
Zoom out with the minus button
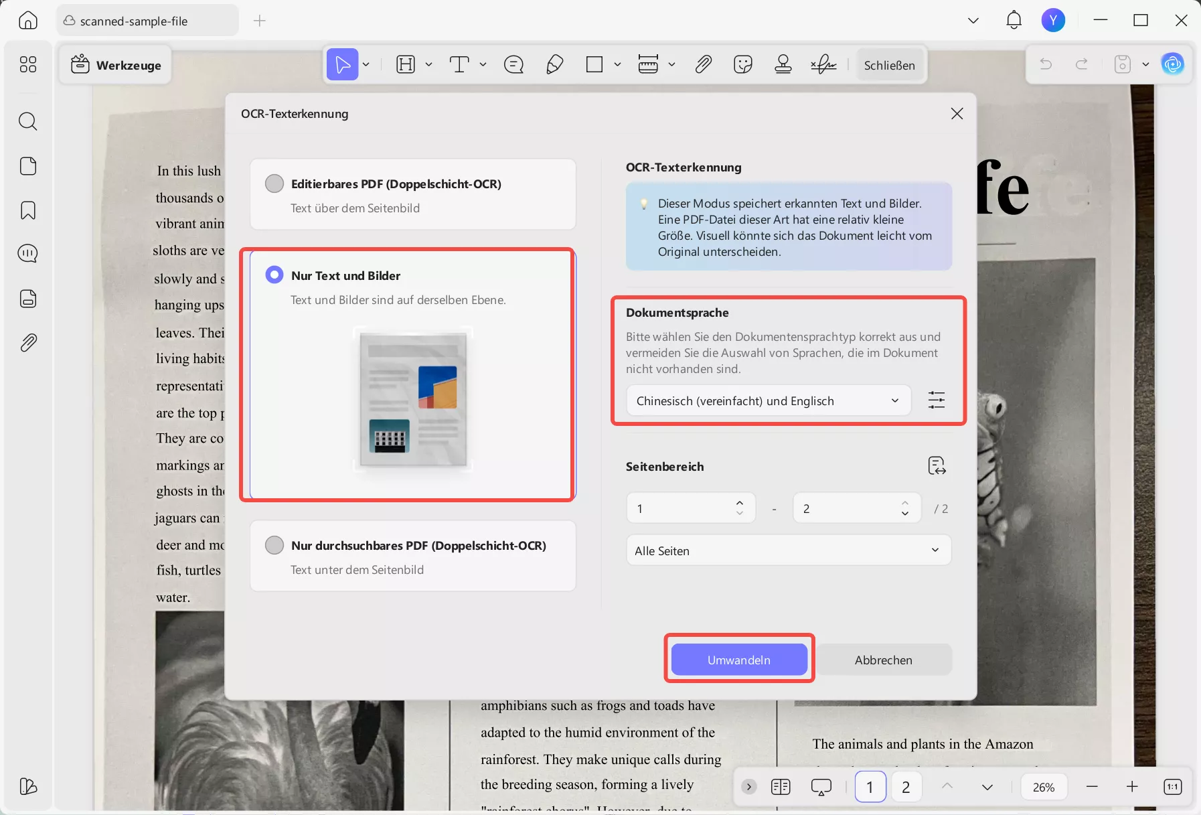pyautogui.click(x=1092, y=787)
